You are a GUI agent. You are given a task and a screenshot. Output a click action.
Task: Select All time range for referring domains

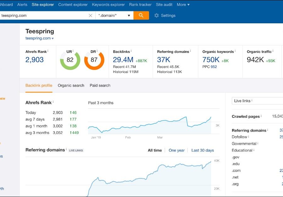coord(155,150)
